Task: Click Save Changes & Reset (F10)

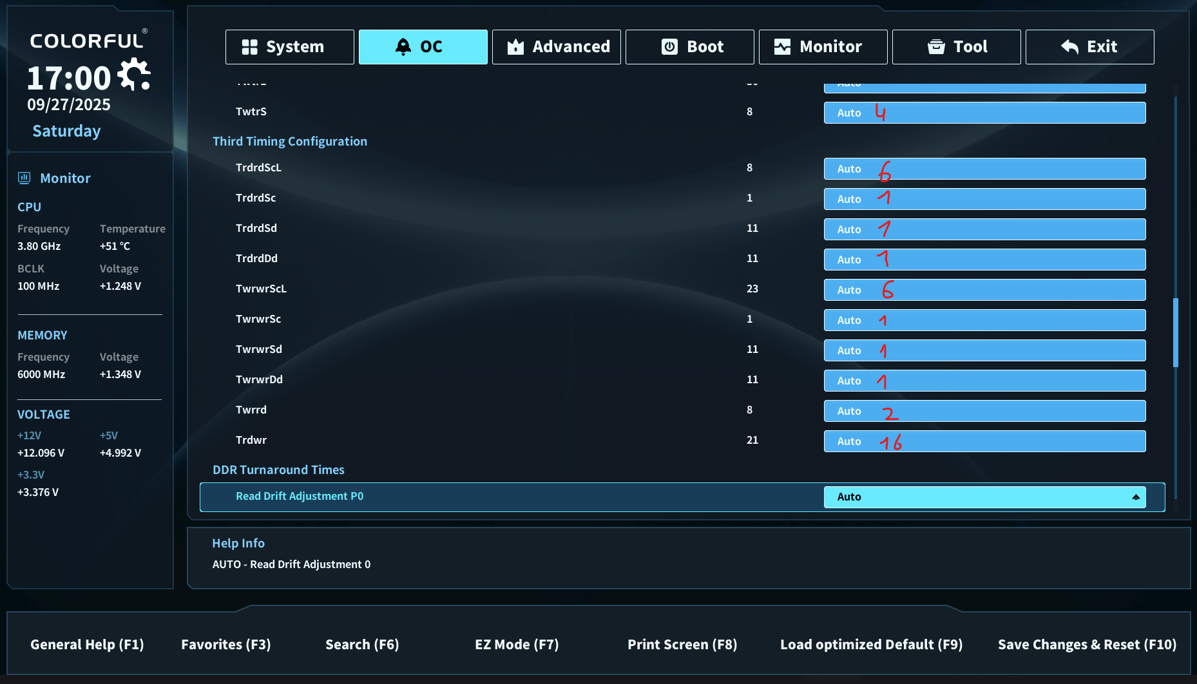Action: pyautogui.click(x=1087, y=645)
